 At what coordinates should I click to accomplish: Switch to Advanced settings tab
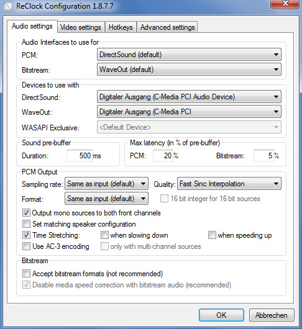167,27
